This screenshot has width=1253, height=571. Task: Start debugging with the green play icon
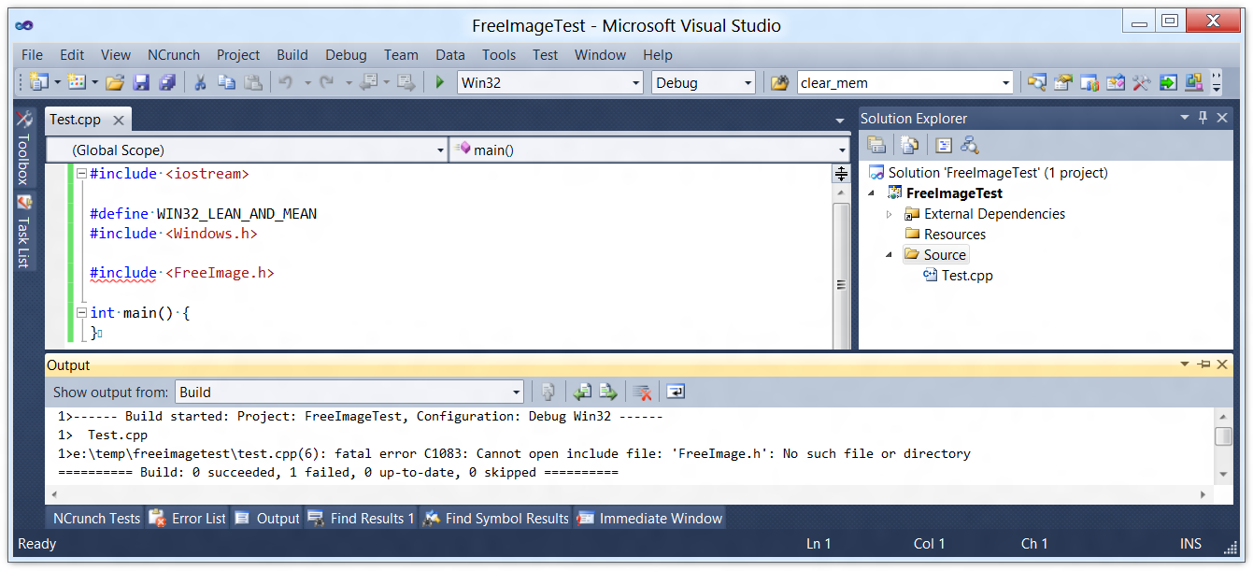coord(440,82)
